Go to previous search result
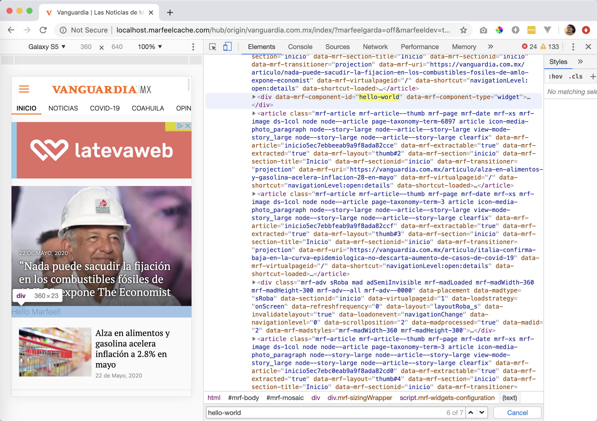597x421 pixels. tap(471, 413)
